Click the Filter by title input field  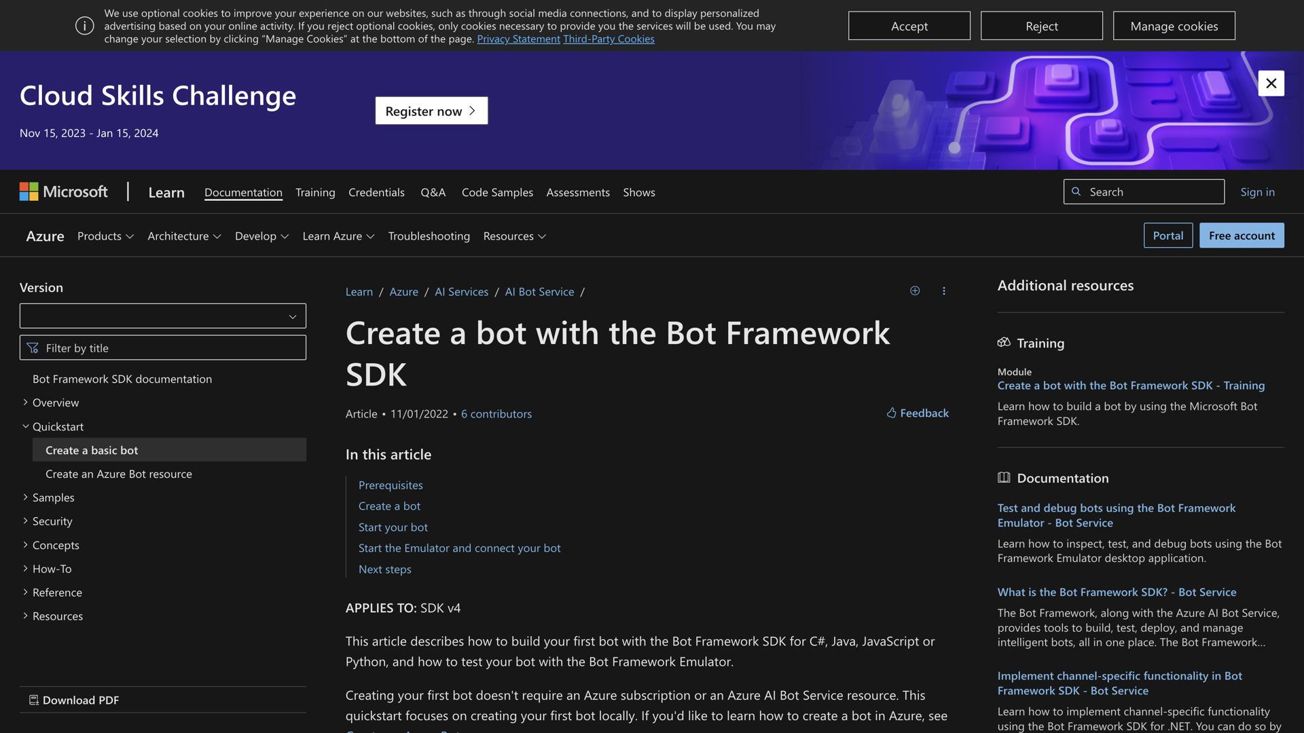coord(163,347)
